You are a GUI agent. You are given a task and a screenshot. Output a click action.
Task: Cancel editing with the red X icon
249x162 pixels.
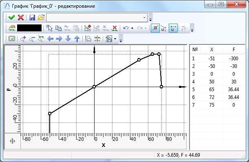pyautogui.click(x=21, y=18)
